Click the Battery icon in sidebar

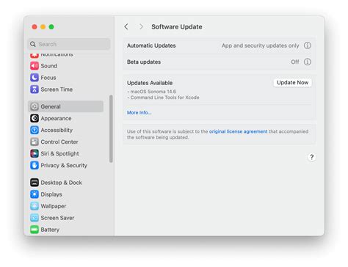tap(35, 230)
